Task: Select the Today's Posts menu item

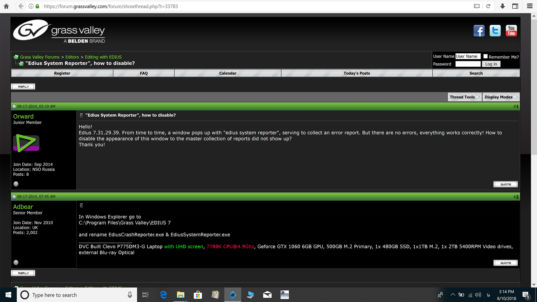Action: [x=357, y=73]
